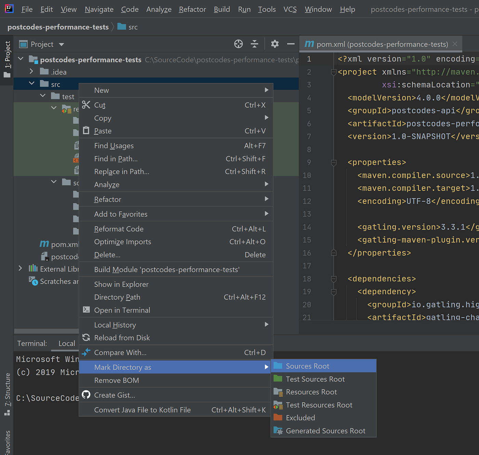The width and height of the screenshot is (479, 455).
Task: Click the Scratches and Consoles icon
Action: (x=33, y=281)
